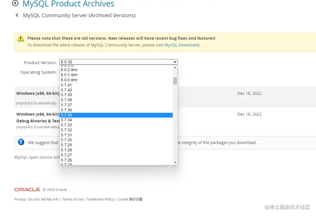Open the Trademark Policy link
316x216 pixels.
click(100, 199)
